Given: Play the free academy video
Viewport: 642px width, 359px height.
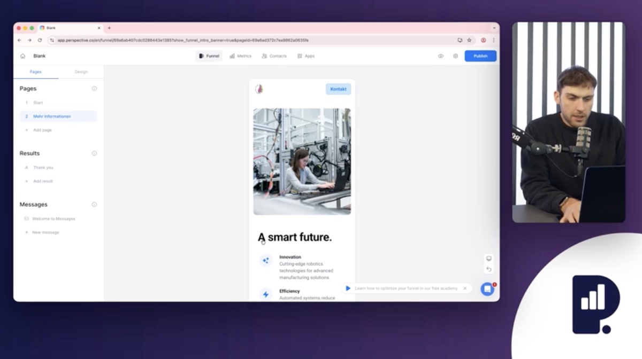Looking at the screenshot, I should (348, 288).
